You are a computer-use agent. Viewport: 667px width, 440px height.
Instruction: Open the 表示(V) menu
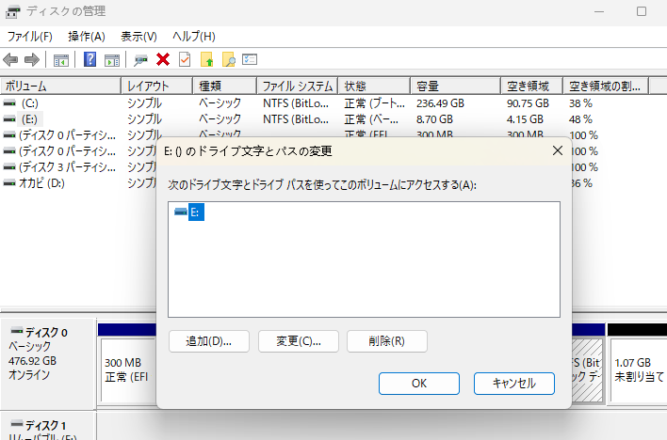coord(138,37)
